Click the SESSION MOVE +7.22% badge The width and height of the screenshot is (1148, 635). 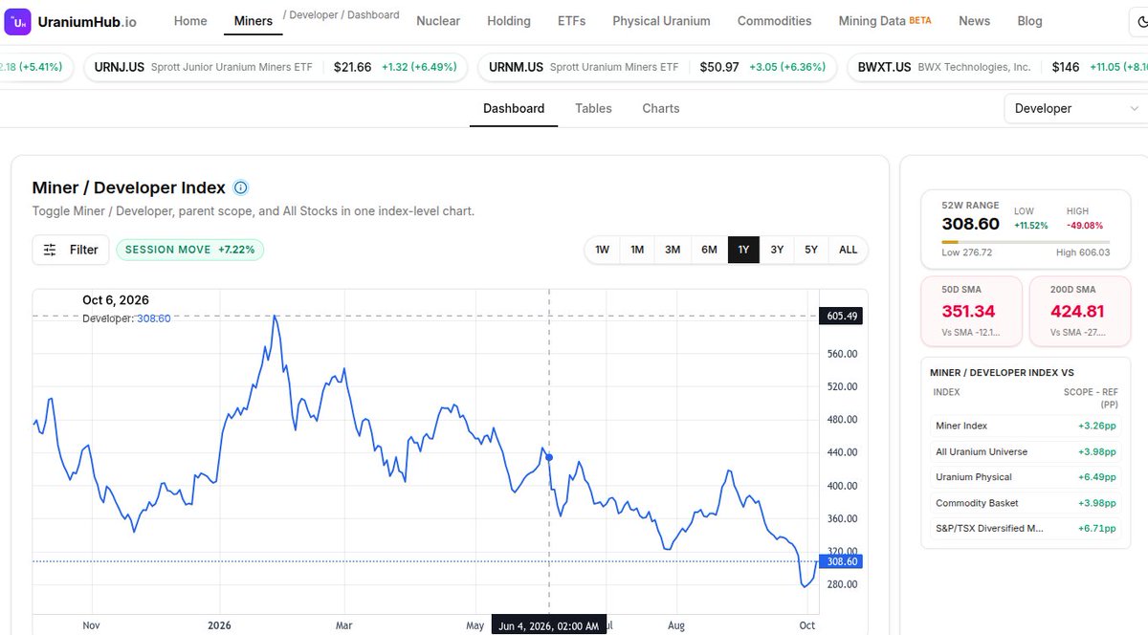[x=190, y=250]
